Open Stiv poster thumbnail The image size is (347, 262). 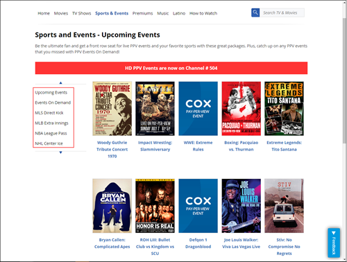(x=284, y=206)
